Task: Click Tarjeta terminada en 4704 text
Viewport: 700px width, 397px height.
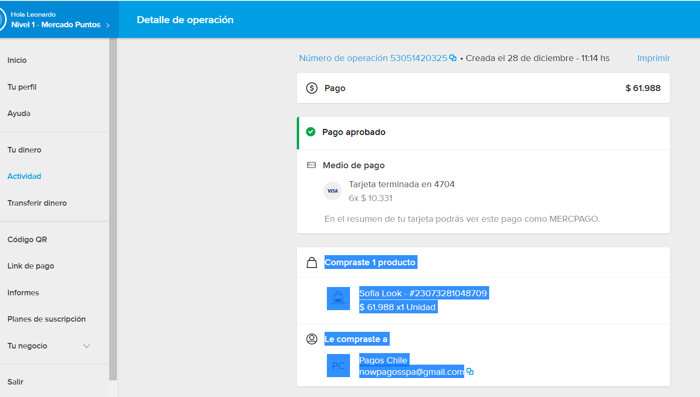Action: coord(402,184)
